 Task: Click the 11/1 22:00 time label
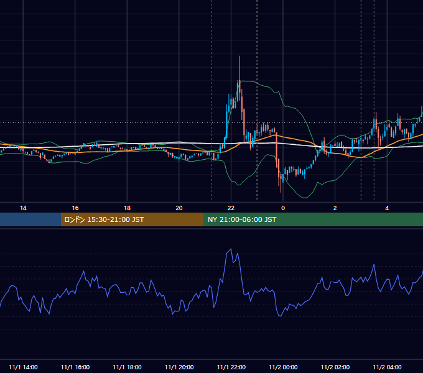pos(231,367)
